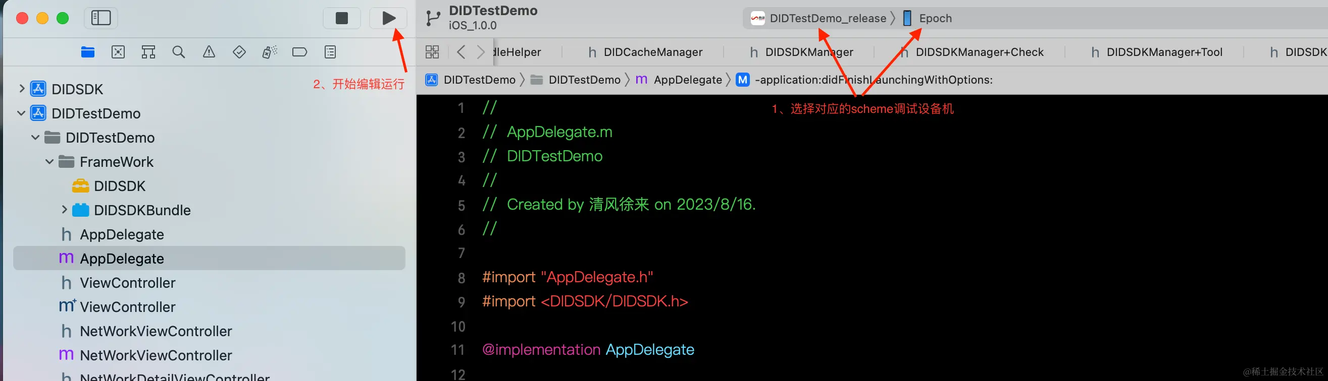This screenshot has width=1328, height=381.
Task: Go back in editor history
Action: pyautogui.click(x=461, y=52)
